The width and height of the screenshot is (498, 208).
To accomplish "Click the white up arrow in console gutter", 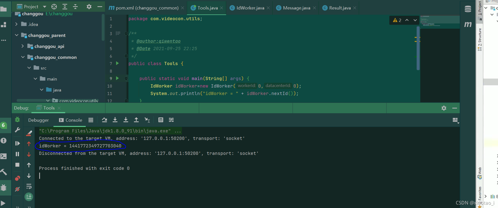I will (x=29, y=165).
